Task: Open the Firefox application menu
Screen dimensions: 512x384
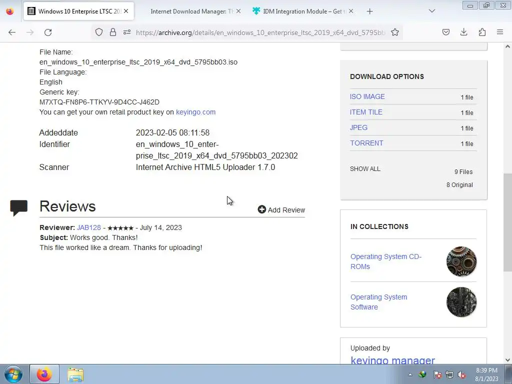Action: click(x=500, y=32)
